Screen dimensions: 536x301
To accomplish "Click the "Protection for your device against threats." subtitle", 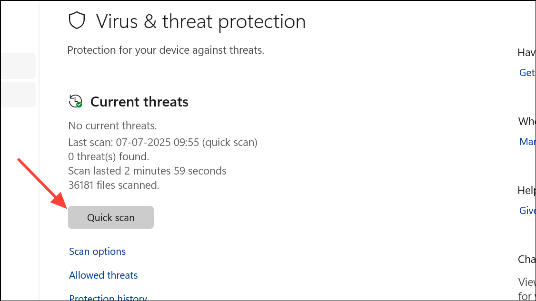I will 166,50.
